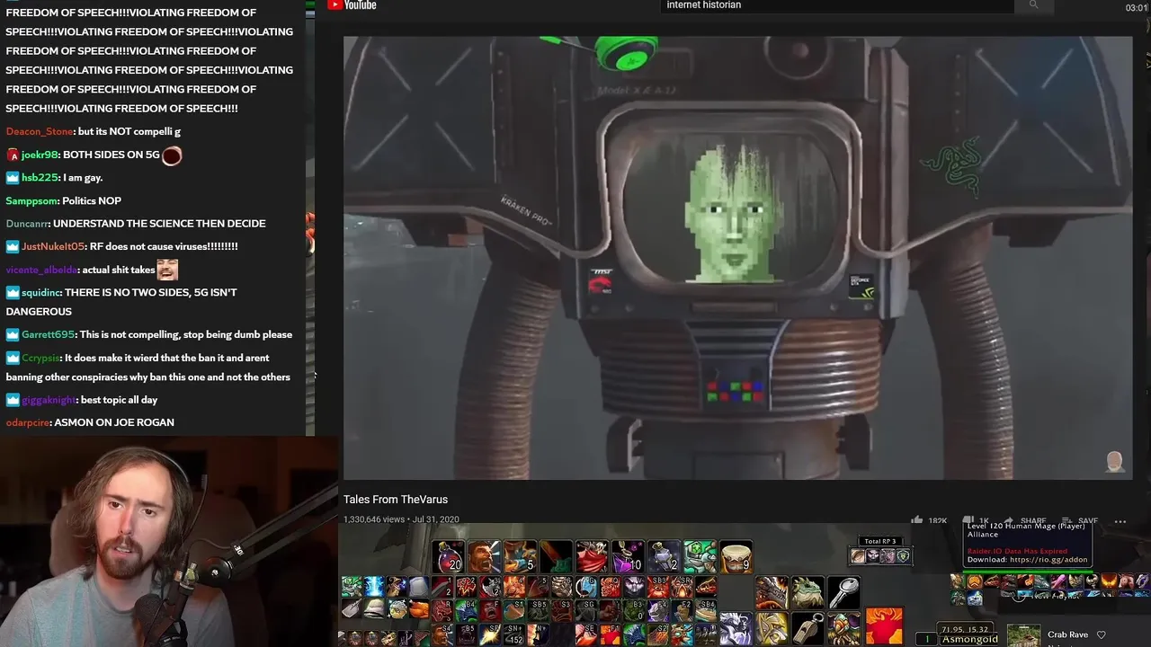
Task: Click the 'Tales From TheVarus' video title
Action: pyautogui.click(x=396, y=500)
